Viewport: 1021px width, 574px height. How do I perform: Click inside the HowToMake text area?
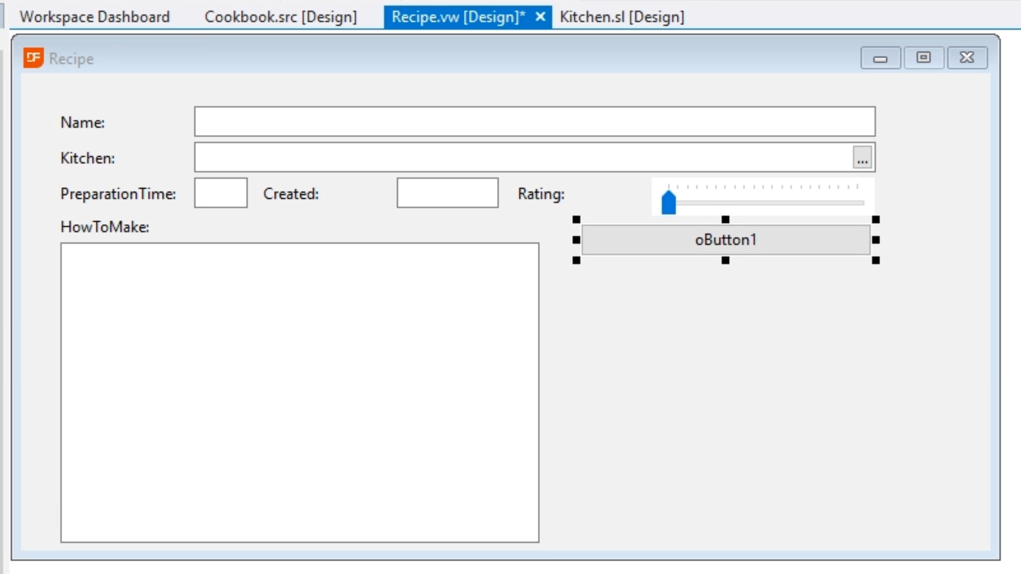pyautogui.click(x=299, y=392)
